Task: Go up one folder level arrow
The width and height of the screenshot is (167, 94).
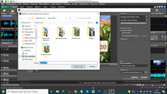Action: click(29, 18)
